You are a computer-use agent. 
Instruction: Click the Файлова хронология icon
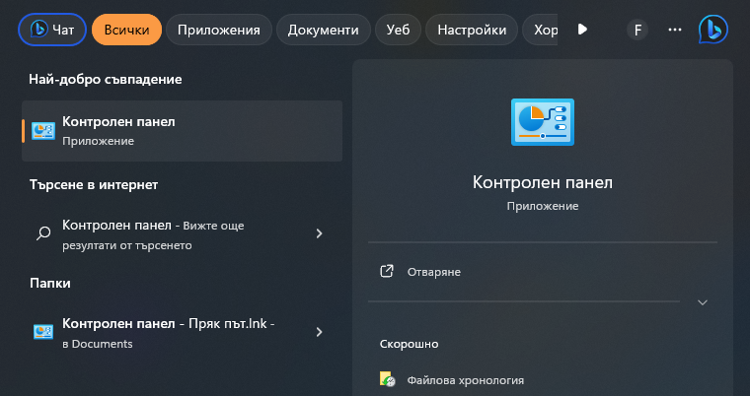pyautogui.click(x=388, y=379)
